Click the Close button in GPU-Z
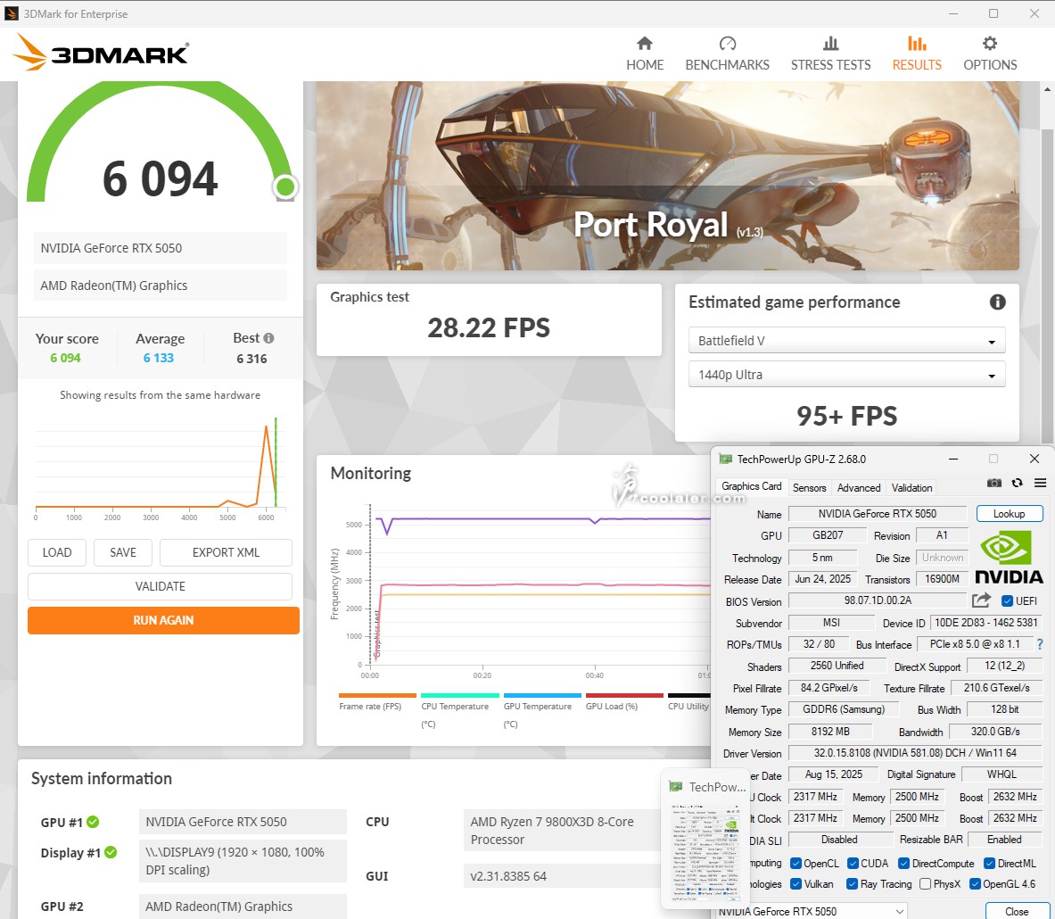 pyautogui.click(x=1016, y=911)
